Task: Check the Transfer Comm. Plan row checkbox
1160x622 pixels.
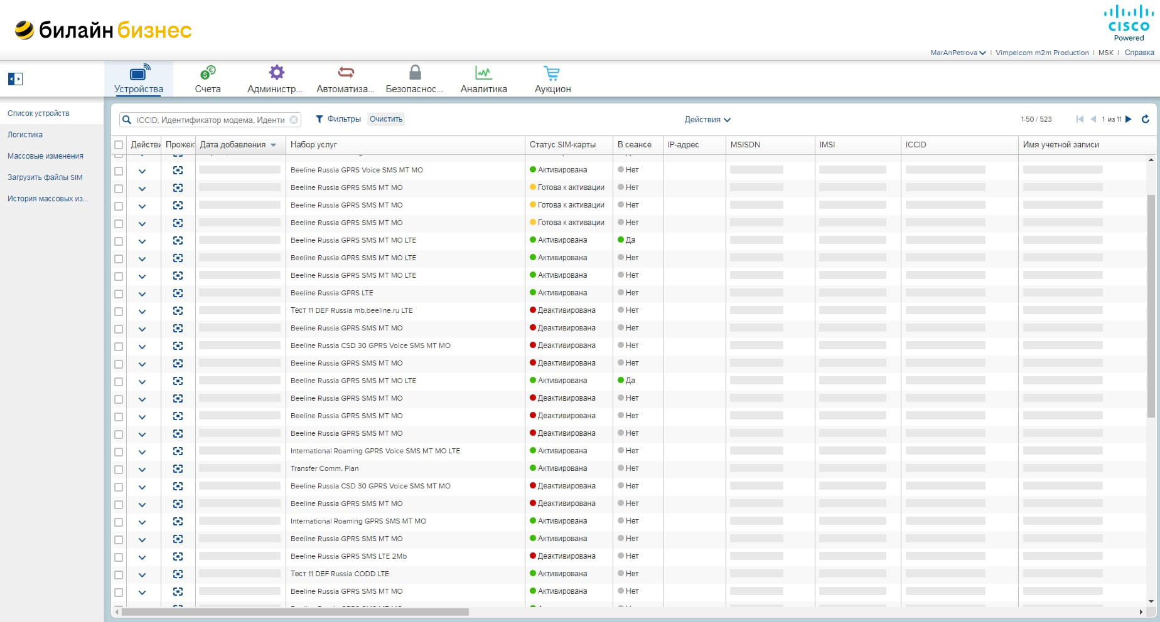Action: (119, 469)
